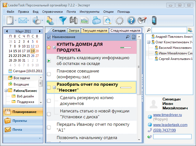Click the binoculars search icon
Viewport: 196px width, 146px height.
[74, 20]
